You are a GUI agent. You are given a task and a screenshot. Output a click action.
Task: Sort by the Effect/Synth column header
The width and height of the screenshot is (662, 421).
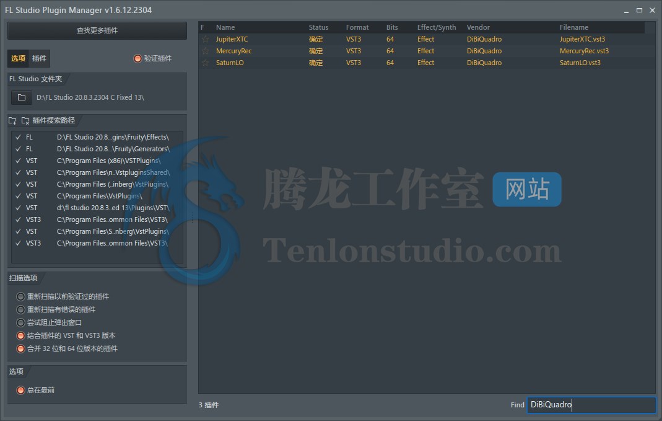[437, 27]
